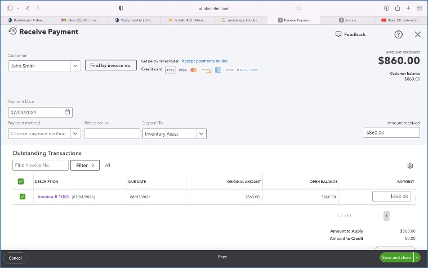Click the Apple Pay card icon
Image resolution: width=428 pixels, height=268 pixels.
pos(170,70)
